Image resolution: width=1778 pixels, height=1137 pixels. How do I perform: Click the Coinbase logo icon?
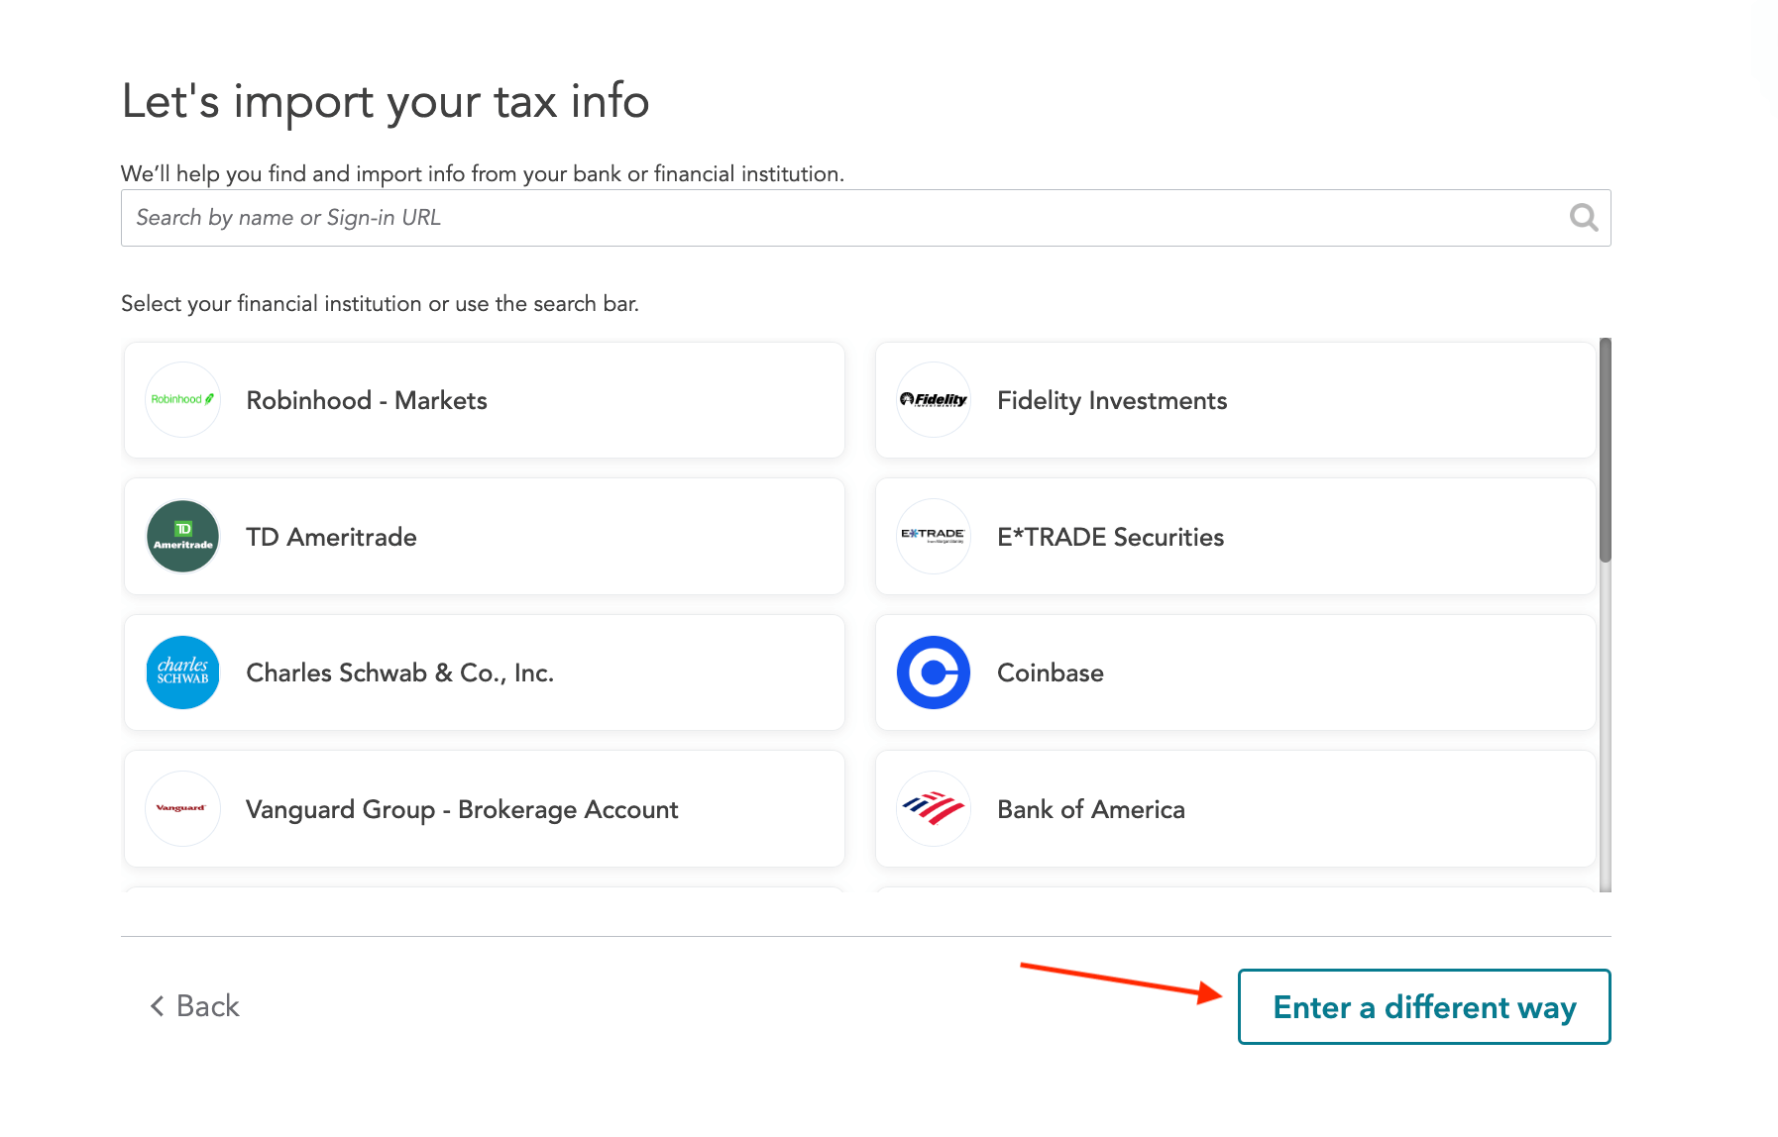933,672
